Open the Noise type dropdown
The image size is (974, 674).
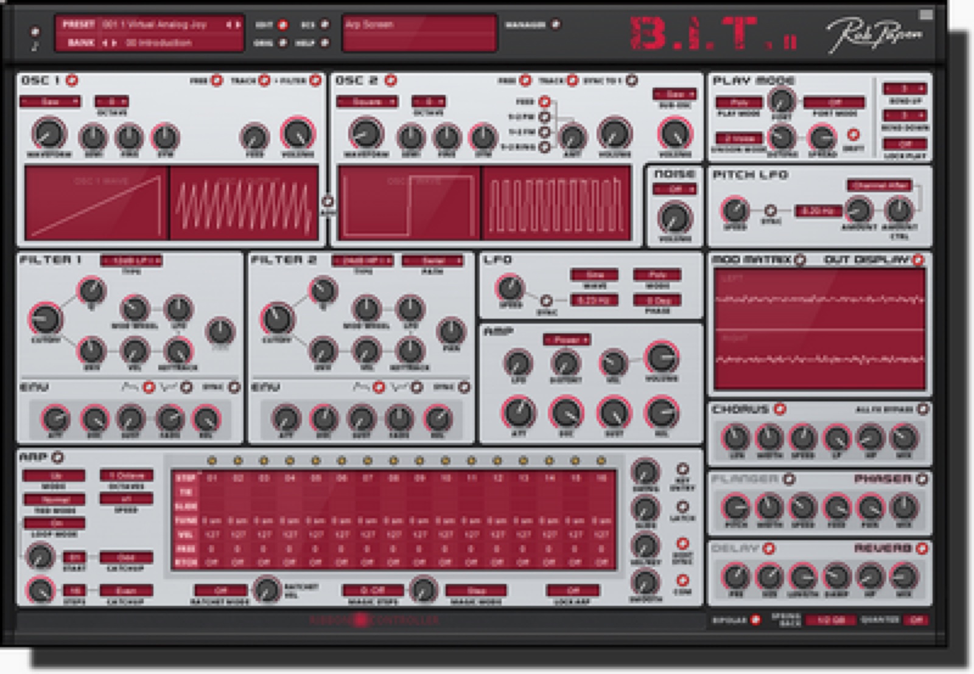click(674, 190)
